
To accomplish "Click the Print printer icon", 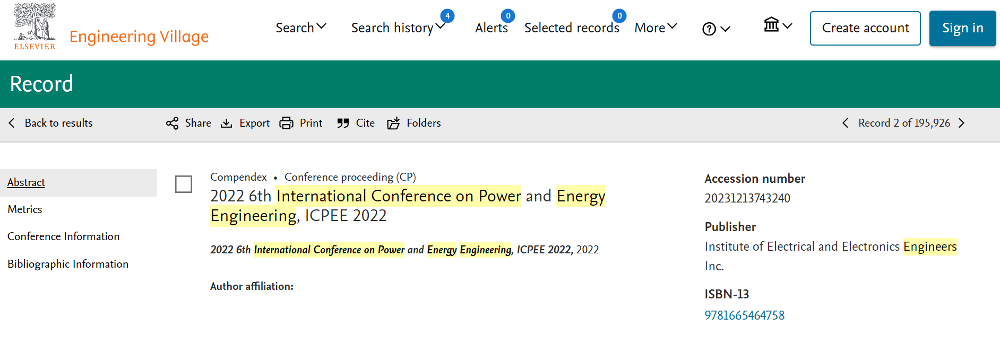I will click(x=286, y=124).
